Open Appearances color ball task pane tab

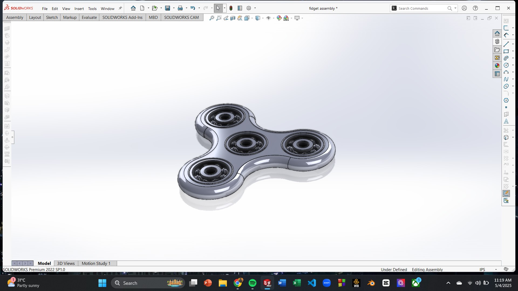497,66
